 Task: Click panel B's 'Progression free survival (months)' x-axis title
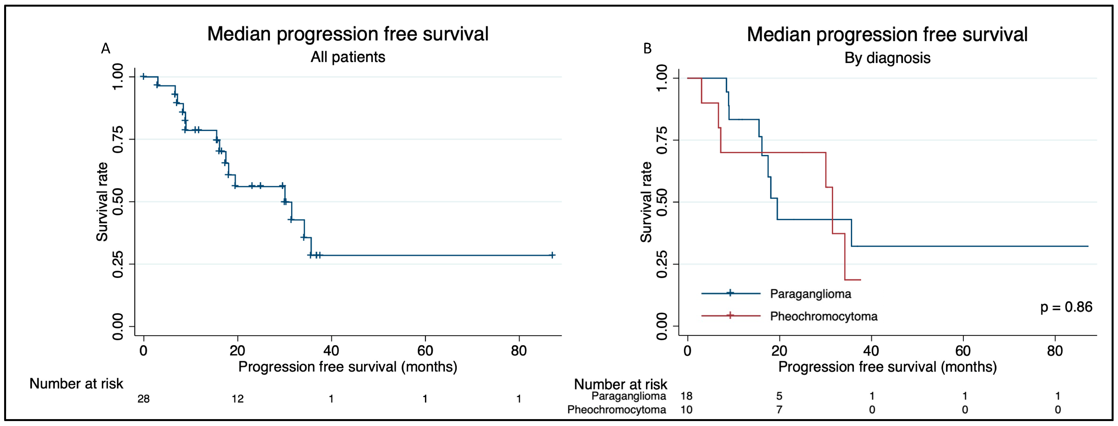(887, 367)
